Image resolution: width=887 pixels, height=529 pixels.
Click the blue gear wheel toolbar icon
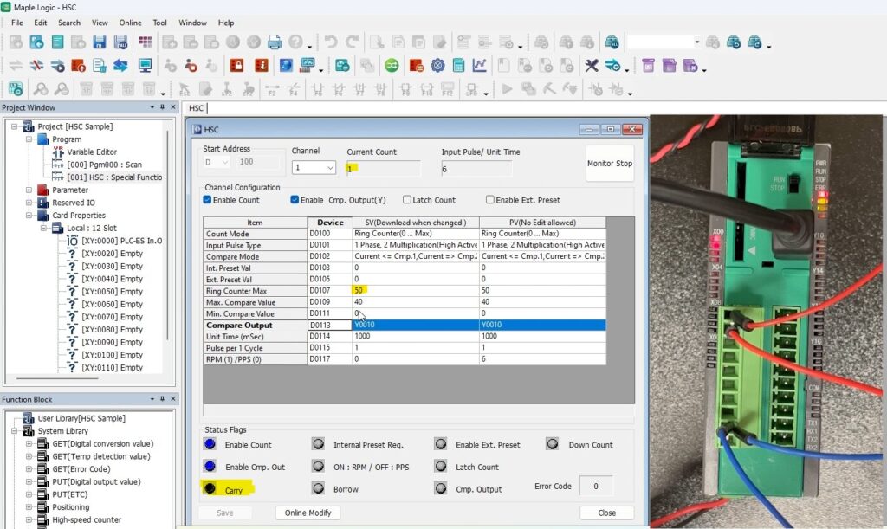pyautogui.click(x=437, y=66)
